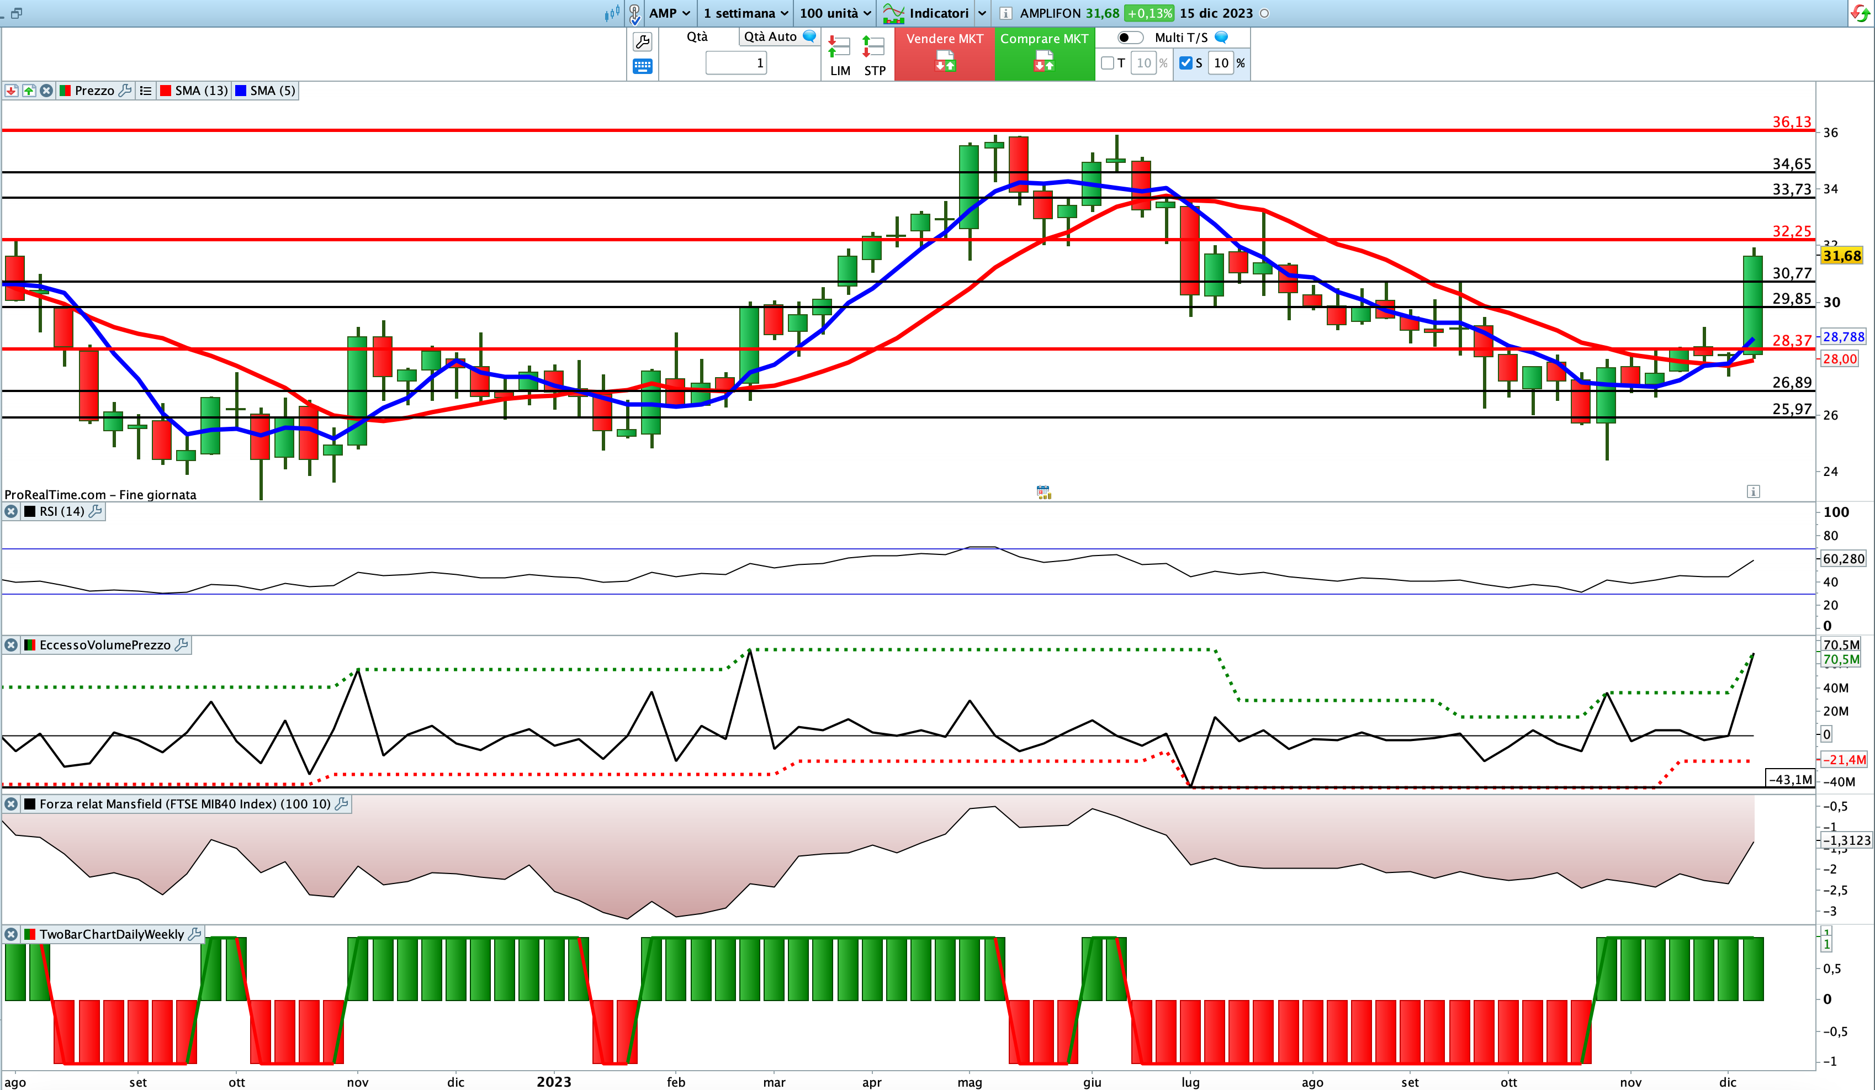This screenshot has height=1090, width=1875.
Task: Click the -43,1M value label
Action: (1790, 779)
